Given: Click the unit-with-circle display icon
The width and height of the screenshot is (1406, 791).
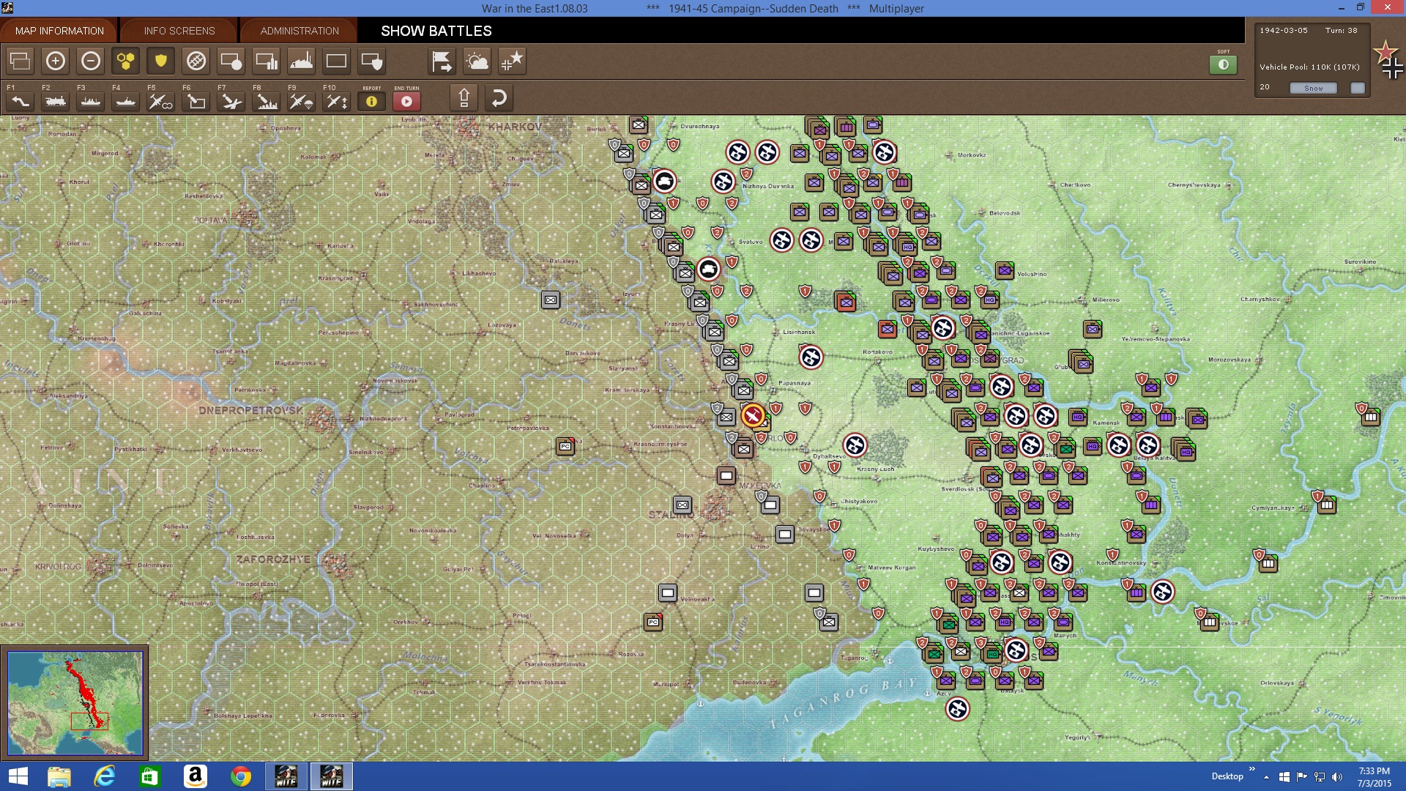Looking at the screenshot, I should point(231,61).
